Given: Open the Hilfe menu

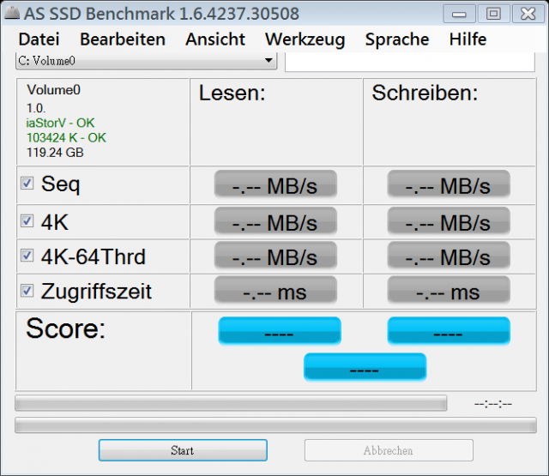Looking at the screenshot, I should click(468, 39).
